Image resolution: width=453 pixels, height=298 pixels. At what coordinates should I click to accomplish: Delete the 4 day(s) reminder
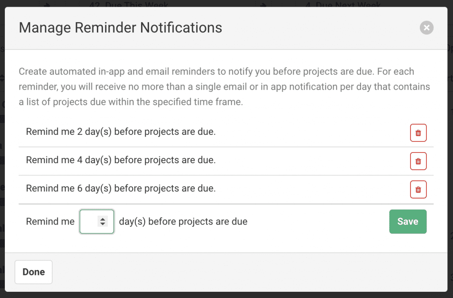(418, 161)
